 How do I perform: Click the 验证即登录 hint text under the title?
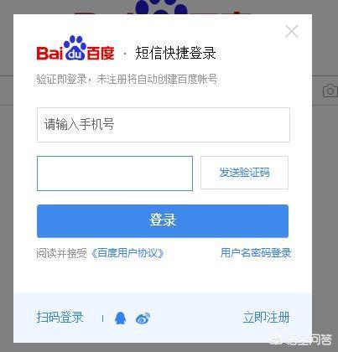[x=127, y=79]
